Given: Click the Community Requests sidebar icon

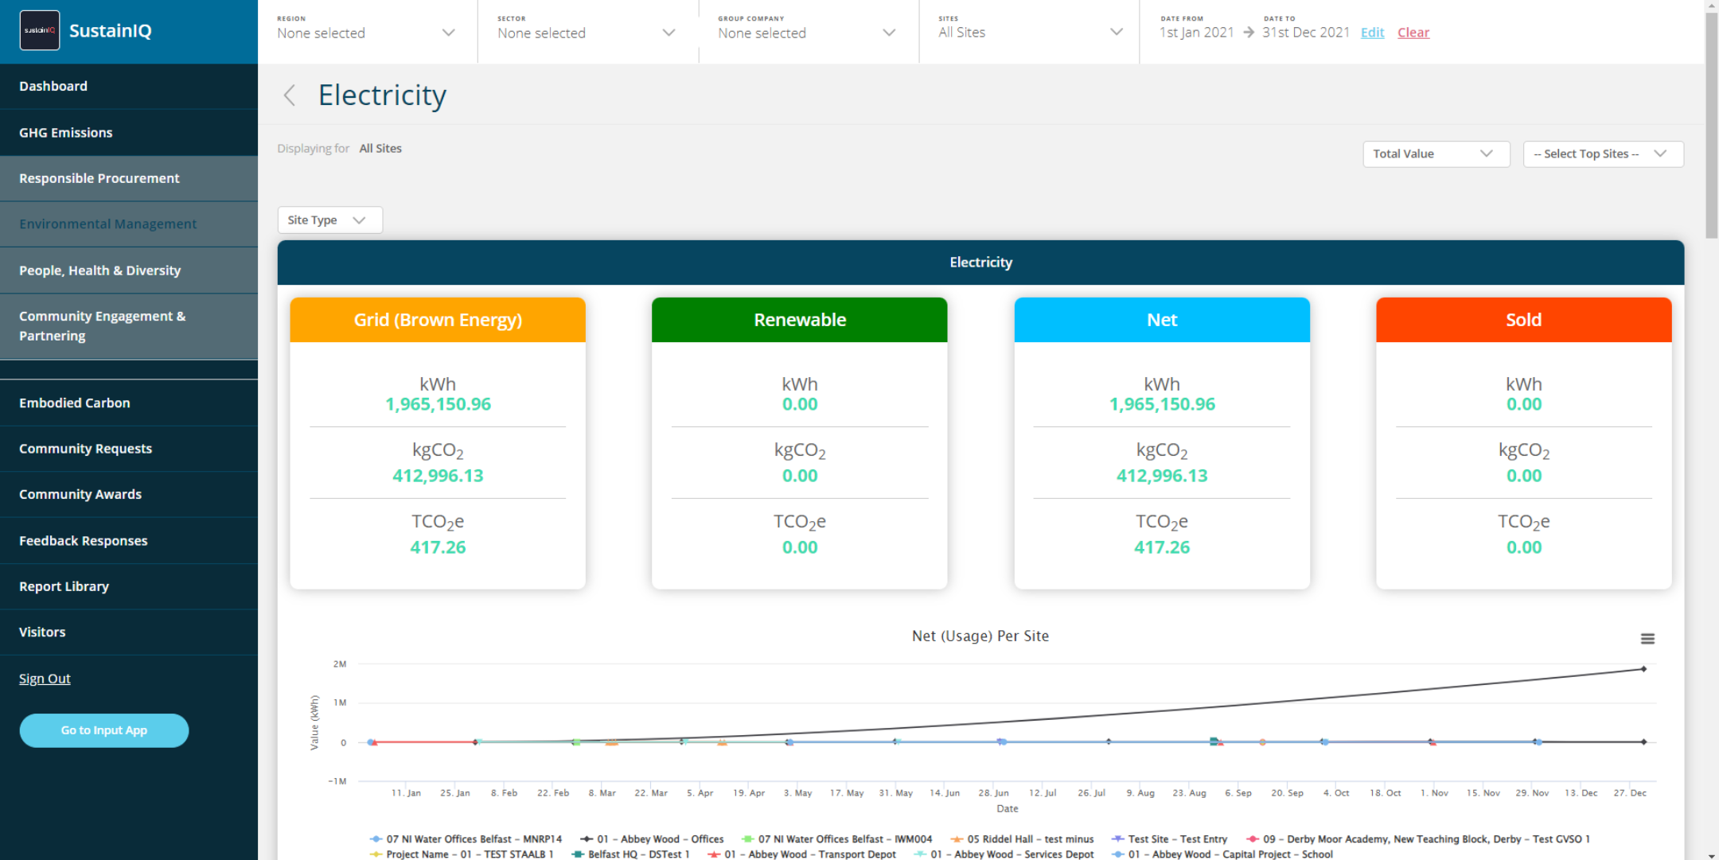Looking at the screenshot, I should (x=86, y=448).
